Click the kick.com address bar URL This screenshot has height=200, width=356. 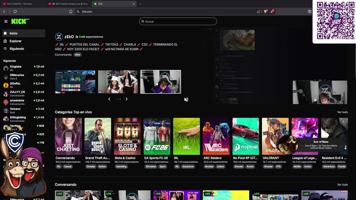tap(87, 12)
